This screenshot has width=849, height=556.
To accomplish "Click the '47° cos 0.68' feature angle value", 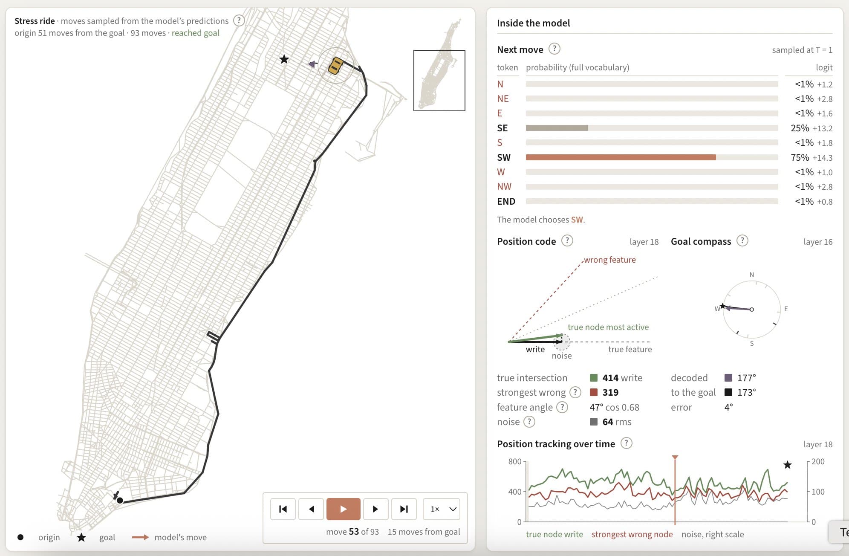I will pyautogui.click(x=615, y=407).
